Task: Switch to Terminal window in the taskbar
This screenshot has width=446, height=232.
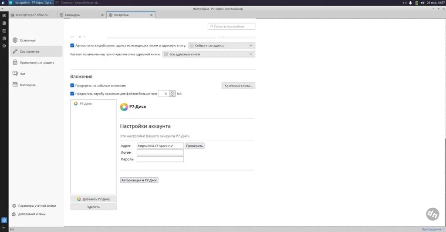Action: pyautogui.click(x=78, y=3)
